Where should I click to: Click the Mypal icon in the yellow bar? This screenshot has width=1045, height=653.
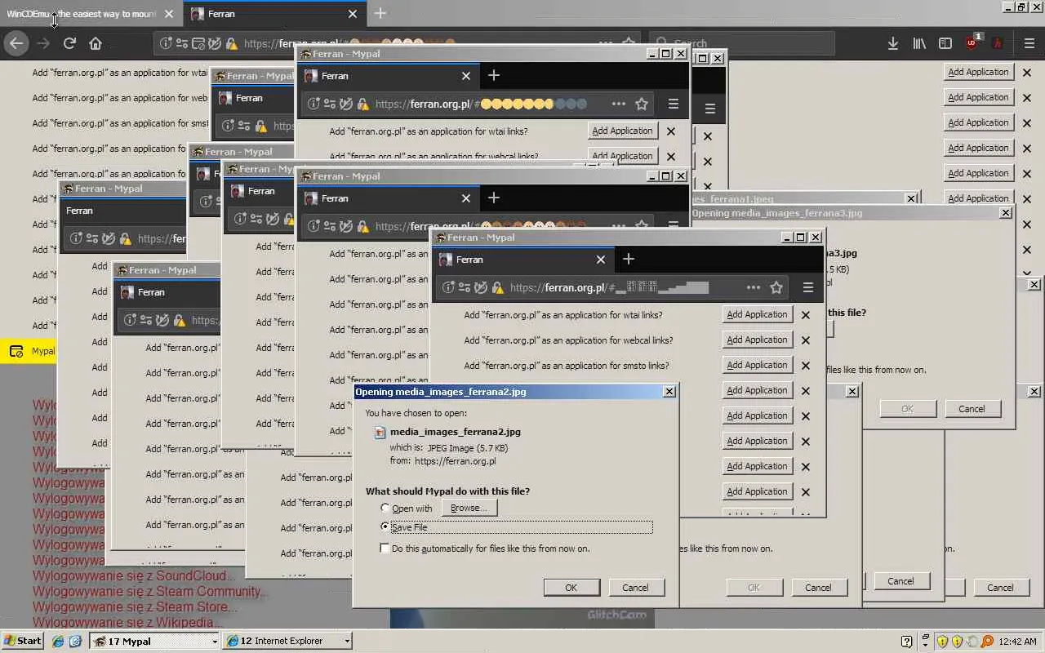point(16,352)
